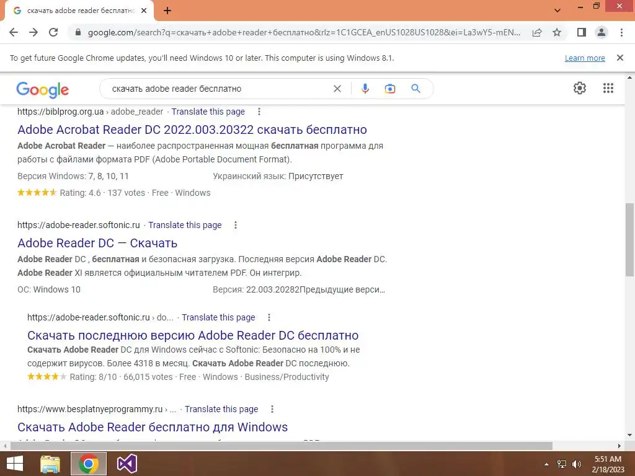Close the 'скачать adobe reader' tab
The image size is (635, 476).
[x=144, y=11]
